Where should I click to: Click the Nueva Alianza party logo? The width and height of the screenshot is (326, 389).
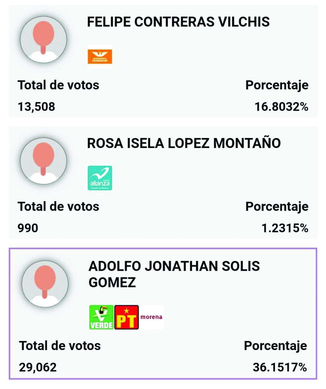click(100, 178)
